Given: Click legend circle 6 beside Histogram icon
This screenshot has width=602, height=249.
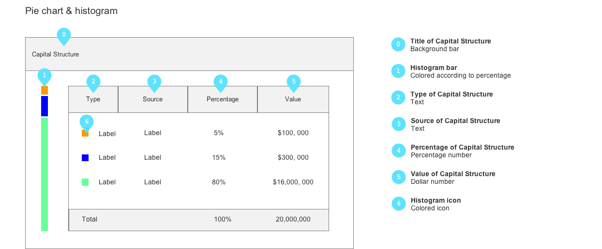Looking at the screenshot, I should tap(399, 204).
